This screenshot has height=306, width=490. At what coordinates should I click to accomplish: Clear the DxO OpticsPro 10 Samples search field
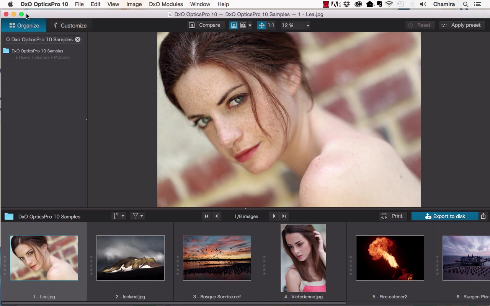tap(78, 39)
